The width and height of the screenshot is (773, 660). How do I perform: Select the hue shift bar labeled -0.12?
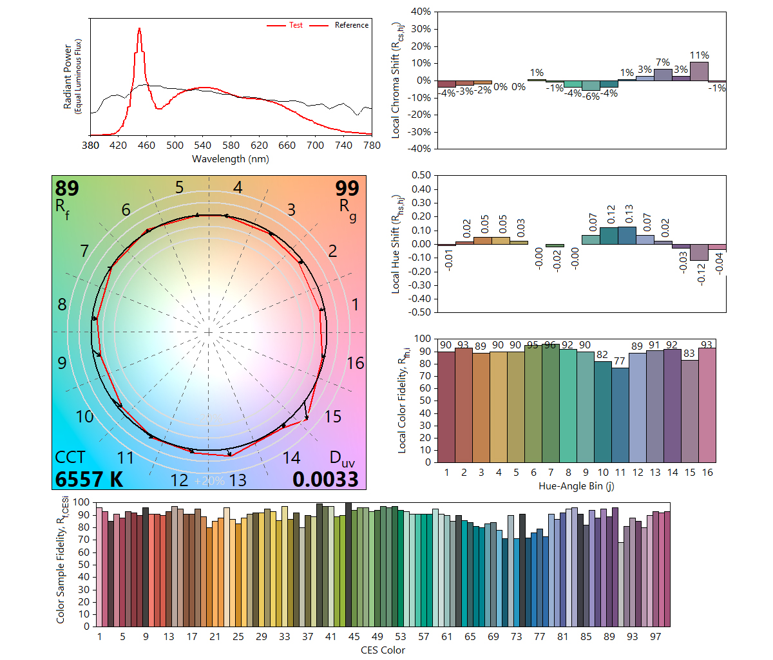coord(699,252)
